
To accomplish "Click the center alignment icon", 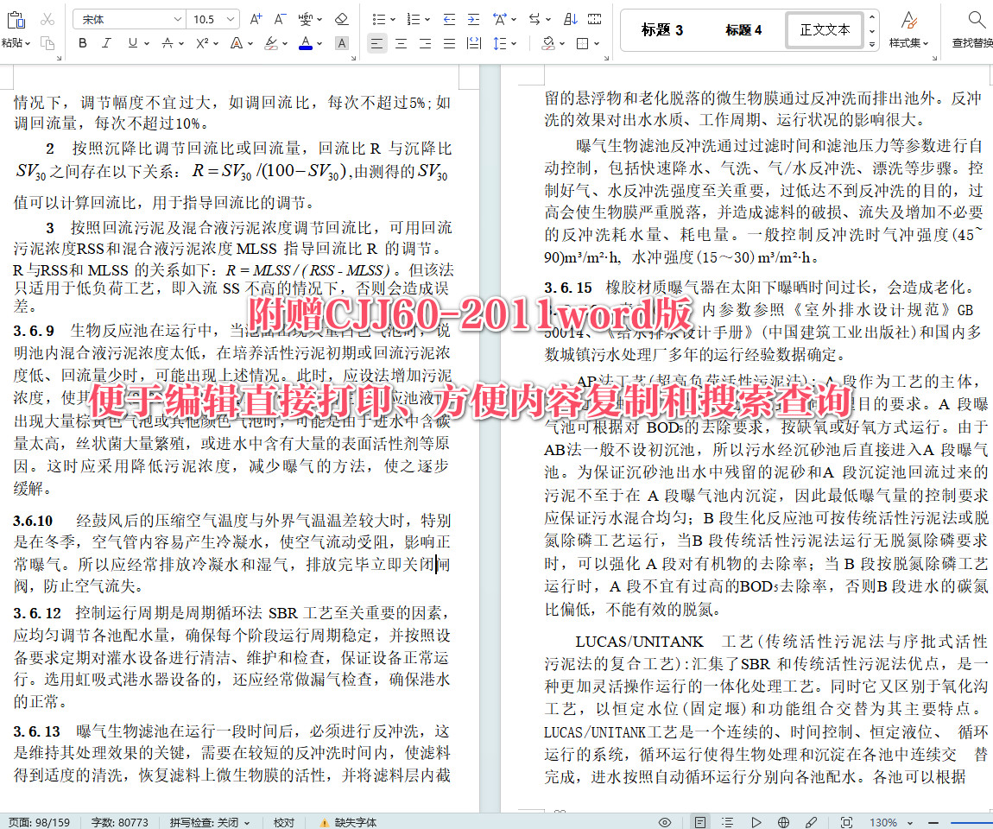I will [401, 42].
